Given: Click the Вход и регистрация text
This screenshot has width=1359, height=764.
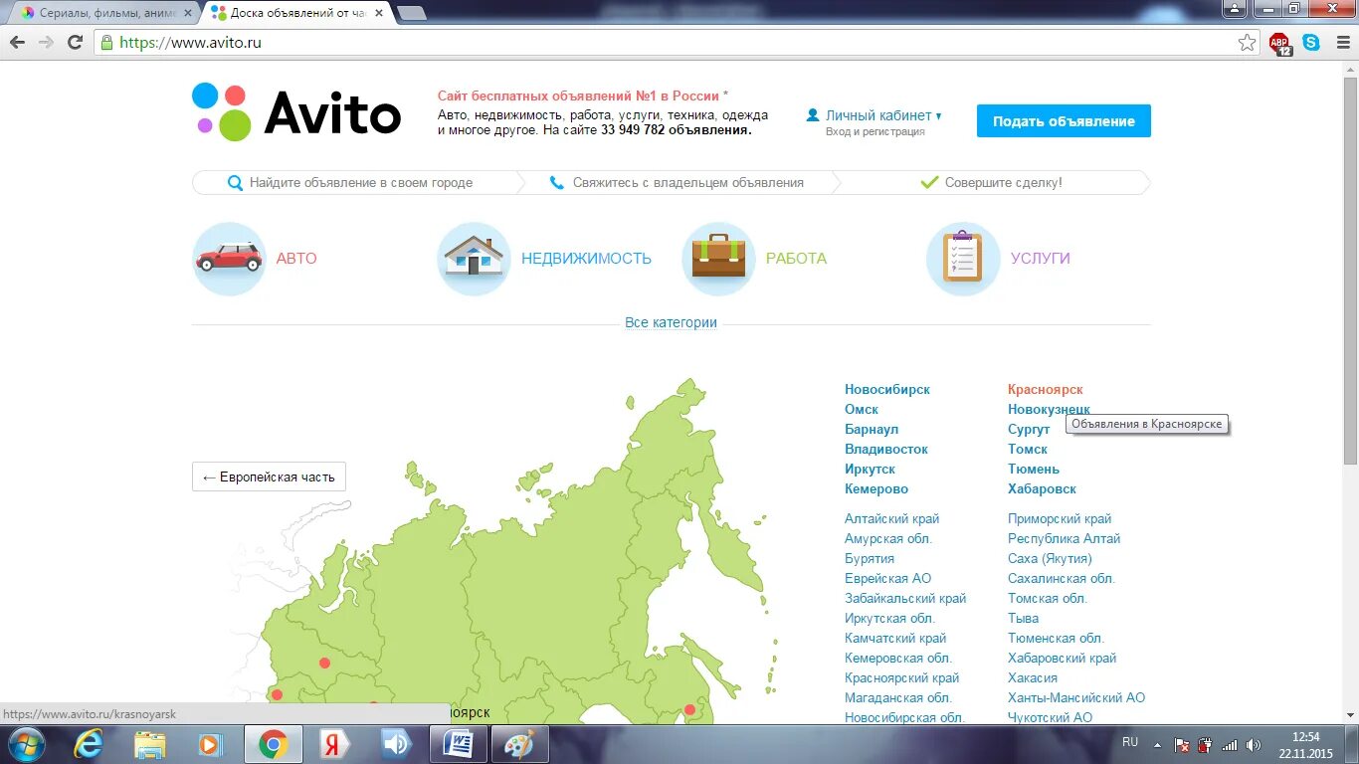Looking at the screenshot, I should [x=875, y=131].
